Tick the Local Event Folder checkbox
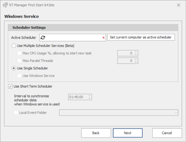The width and height of the screenshot is (186, 142). click(16, 113)
